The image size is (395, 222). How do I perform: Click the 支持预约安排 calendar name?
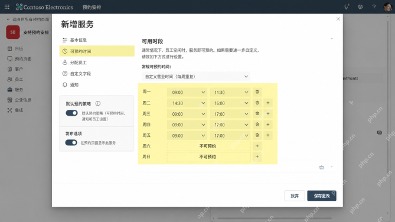36,32
